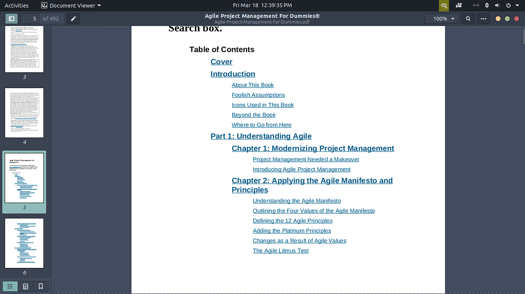The width and height of the screenshot is (525, 294).
Task: Minimize window with the yellow button
Action: coord(498,19)
